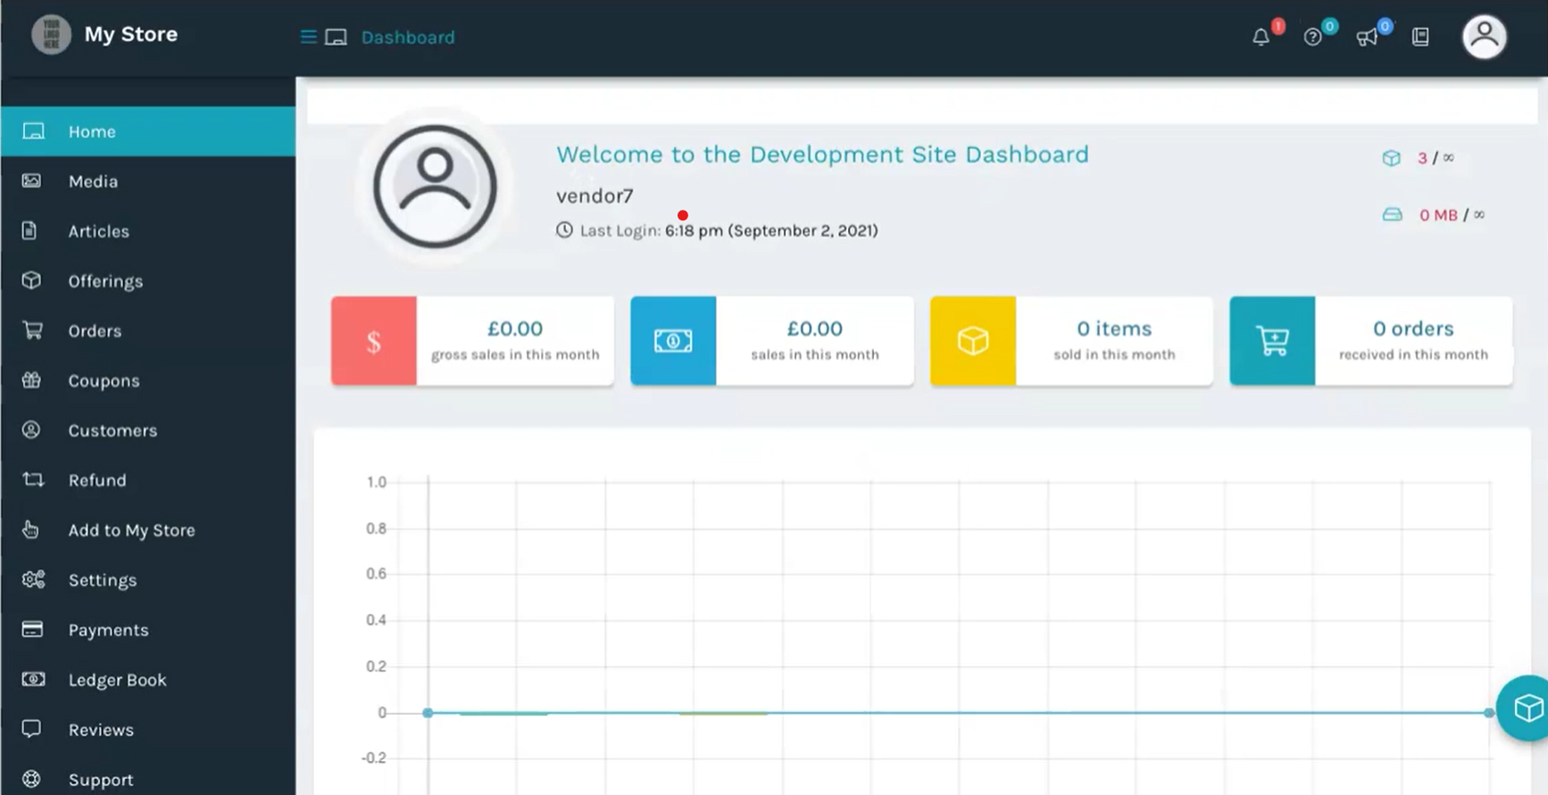This screenshot has height=795, width=1548.
Task: Click the rightmost chart data point
Action: tap(1489, 713)
